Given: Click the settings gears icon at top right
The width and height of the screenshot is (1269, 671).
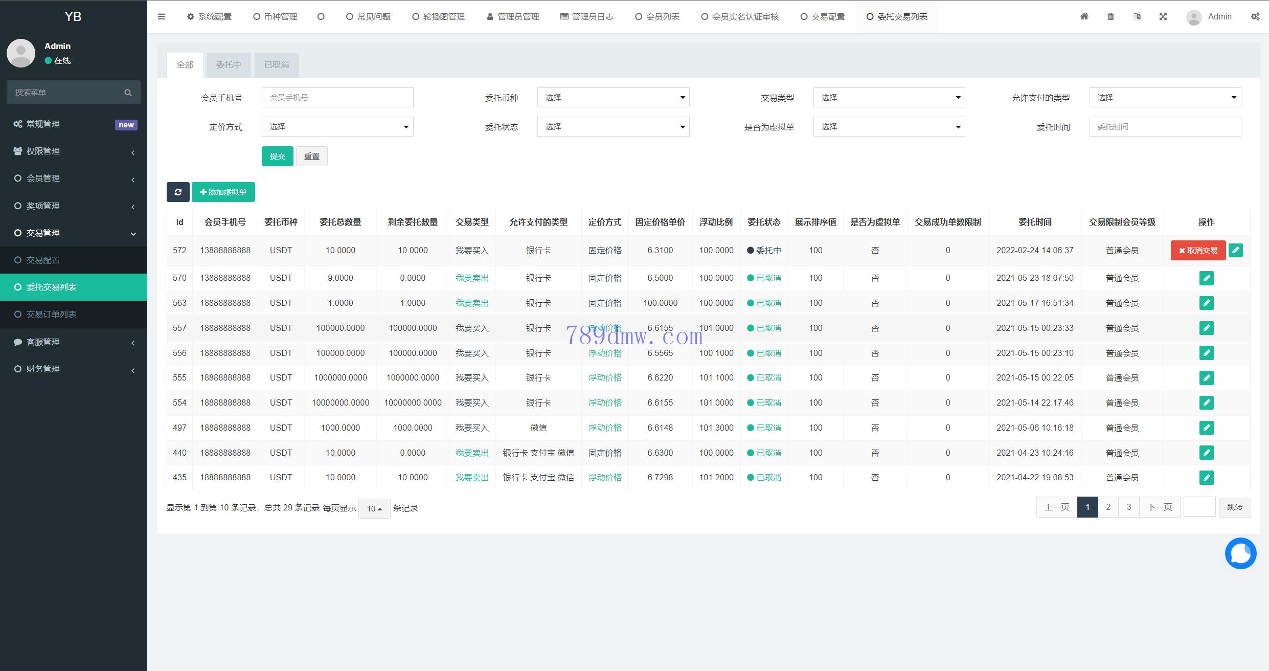Looking at the screenshot, I should point(1255,16).
